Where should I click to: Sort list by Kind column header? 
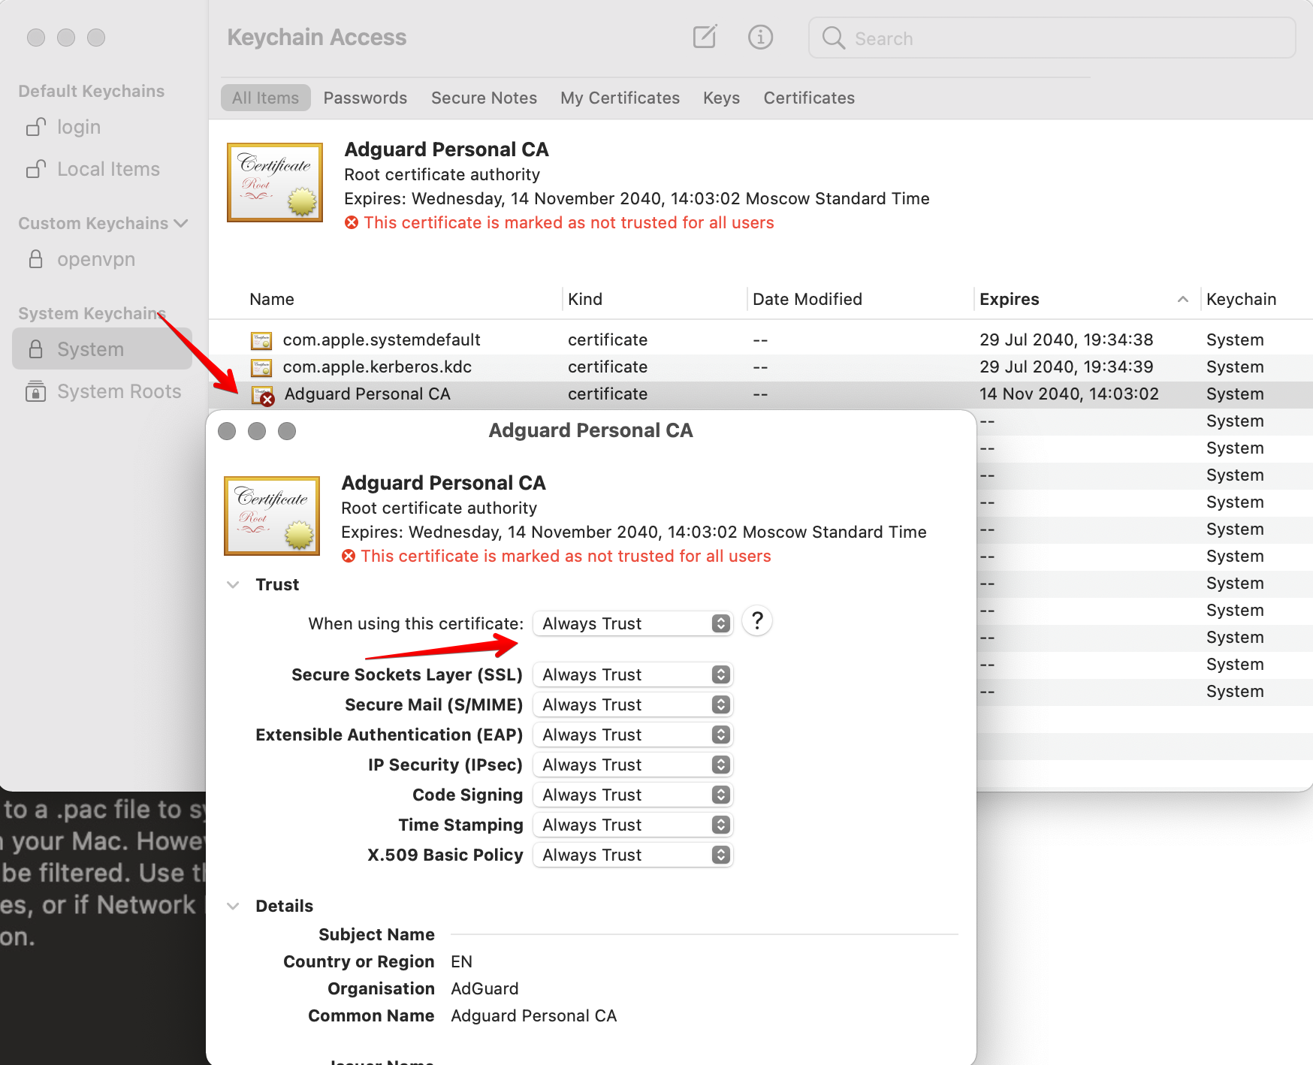point(585,299)
